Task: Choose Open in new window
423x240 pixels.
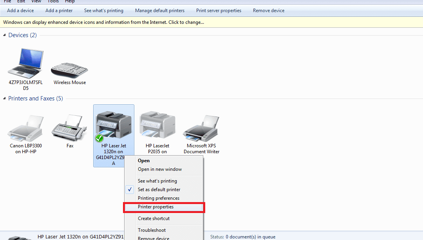Action: pos(164,169)
